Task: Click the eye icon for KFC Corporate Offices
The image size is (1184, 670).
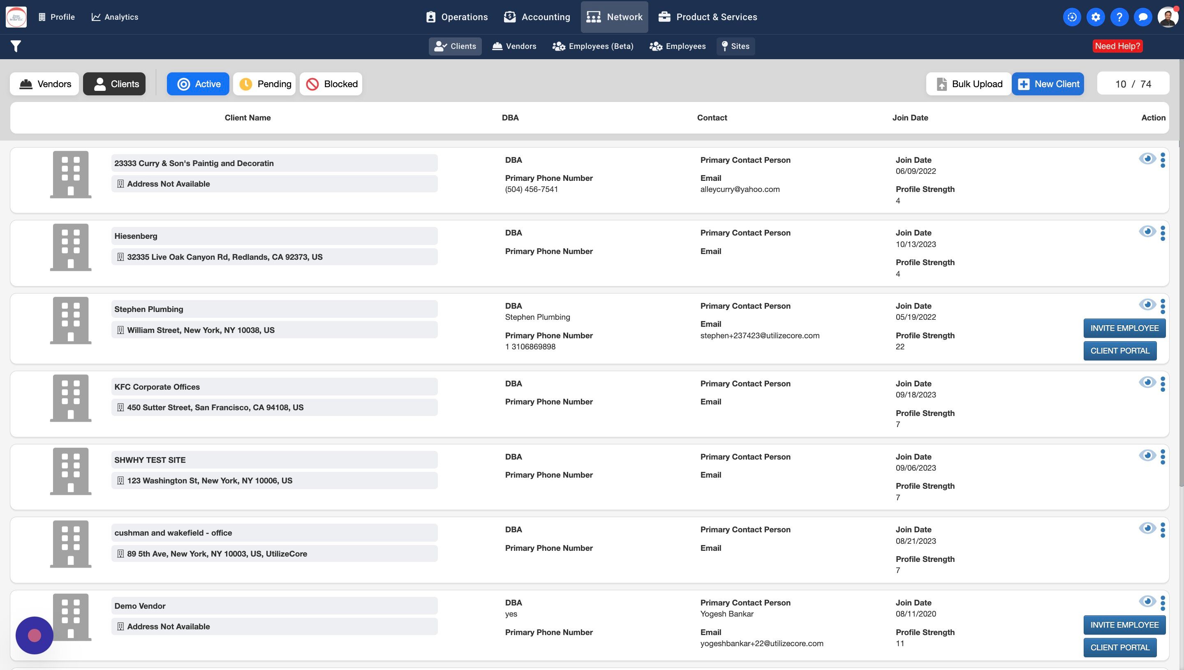Action: coord(1147,382)
